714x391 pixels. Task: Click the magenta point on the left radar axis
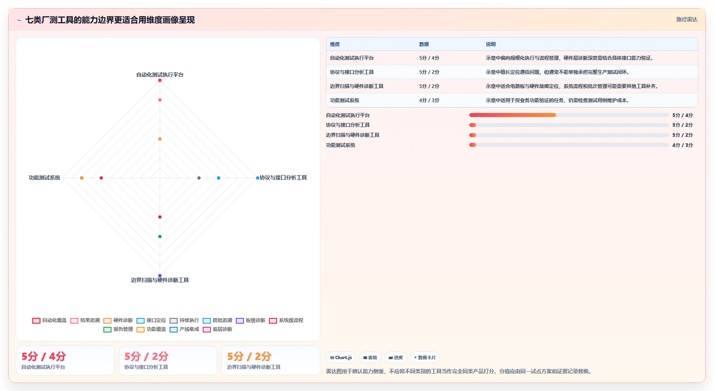[101, 178]
